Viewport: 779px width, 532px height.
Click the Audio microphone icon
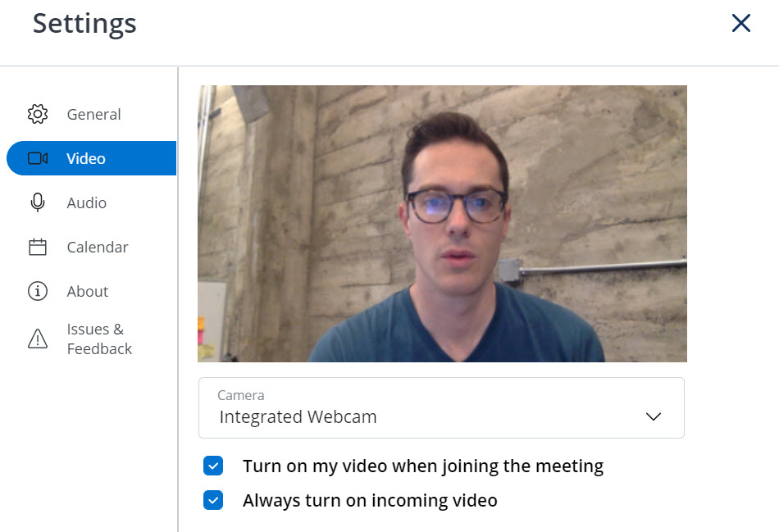[x=38, y=202]
